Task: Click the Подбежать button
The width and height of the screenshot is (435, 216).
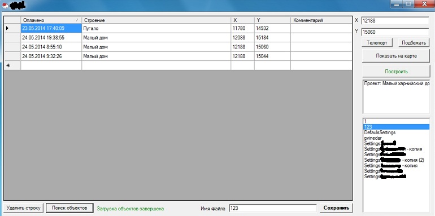Action: pyautogui.click(x=414, y=43)
